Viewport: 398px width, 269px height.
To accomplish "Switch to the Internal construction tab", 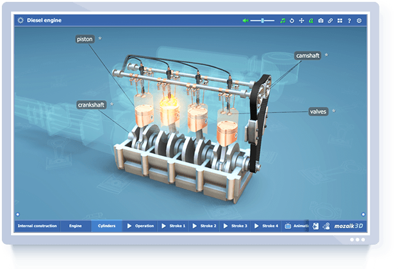I will tap(37, 226).
